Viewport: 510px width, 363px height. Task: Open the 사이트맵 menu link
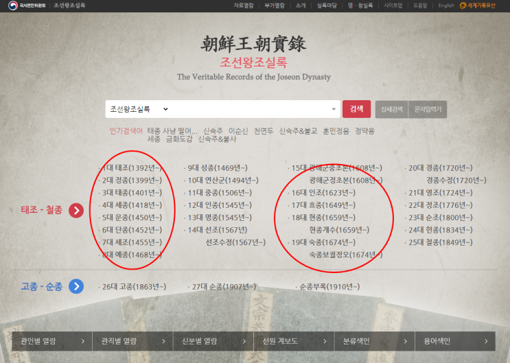(x=393, y=5)
